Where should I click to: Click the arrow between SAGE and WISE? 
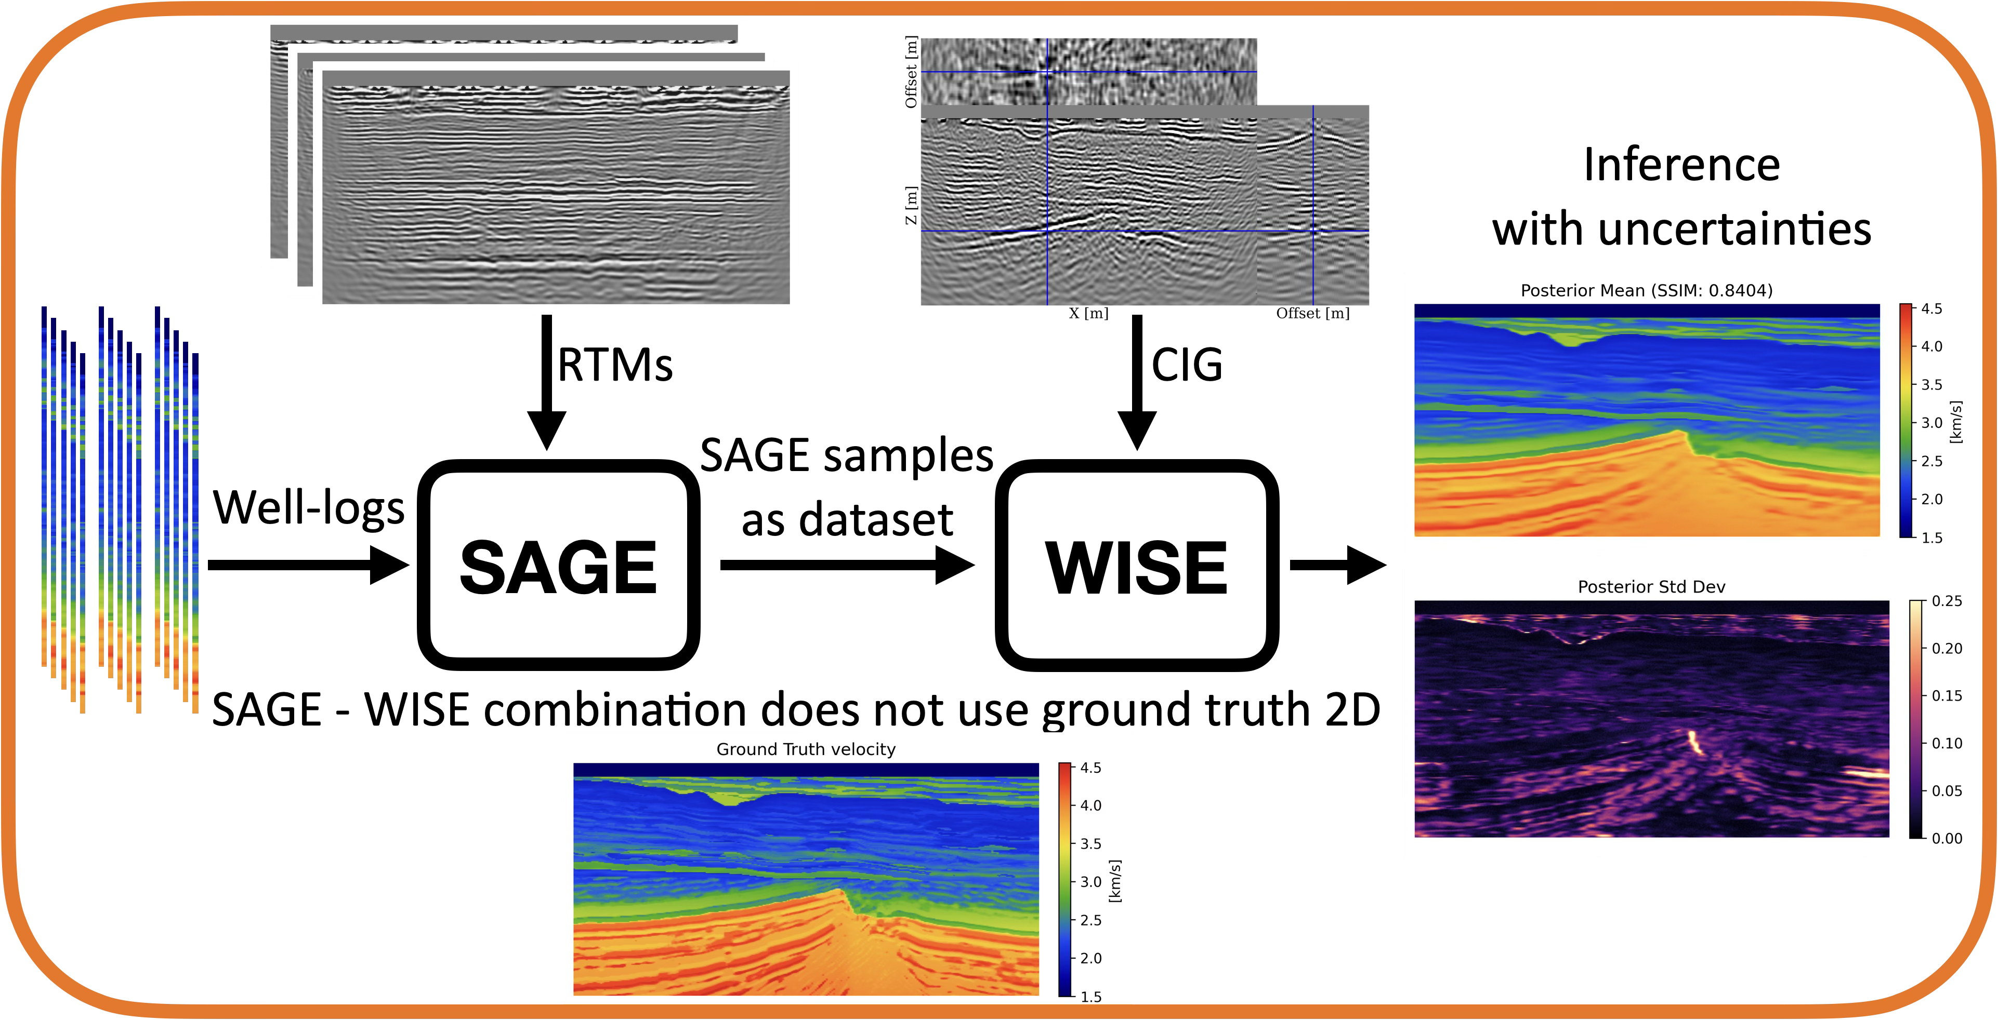(848, 565)
